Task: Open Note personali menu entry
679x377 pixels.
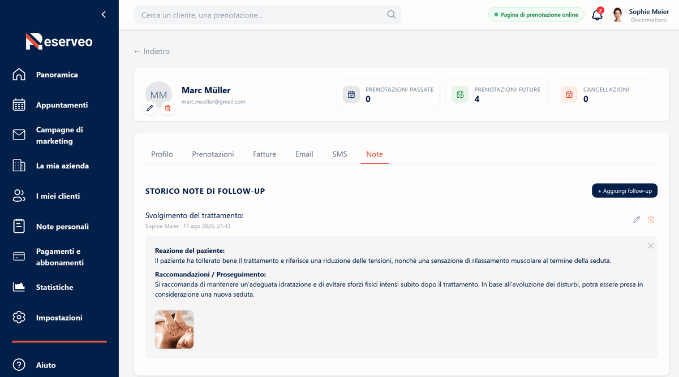Action: tap(62, 227)
